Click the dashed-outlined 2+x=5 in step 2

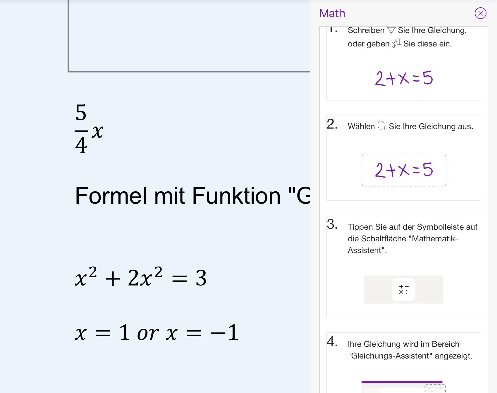pos(404,170)
